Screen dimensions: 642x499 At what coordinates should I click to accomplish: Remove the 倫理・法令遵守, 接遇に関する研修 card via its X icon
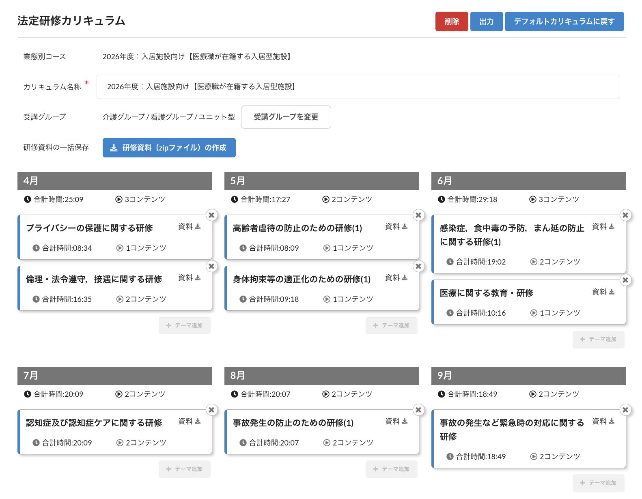point(211,266)
